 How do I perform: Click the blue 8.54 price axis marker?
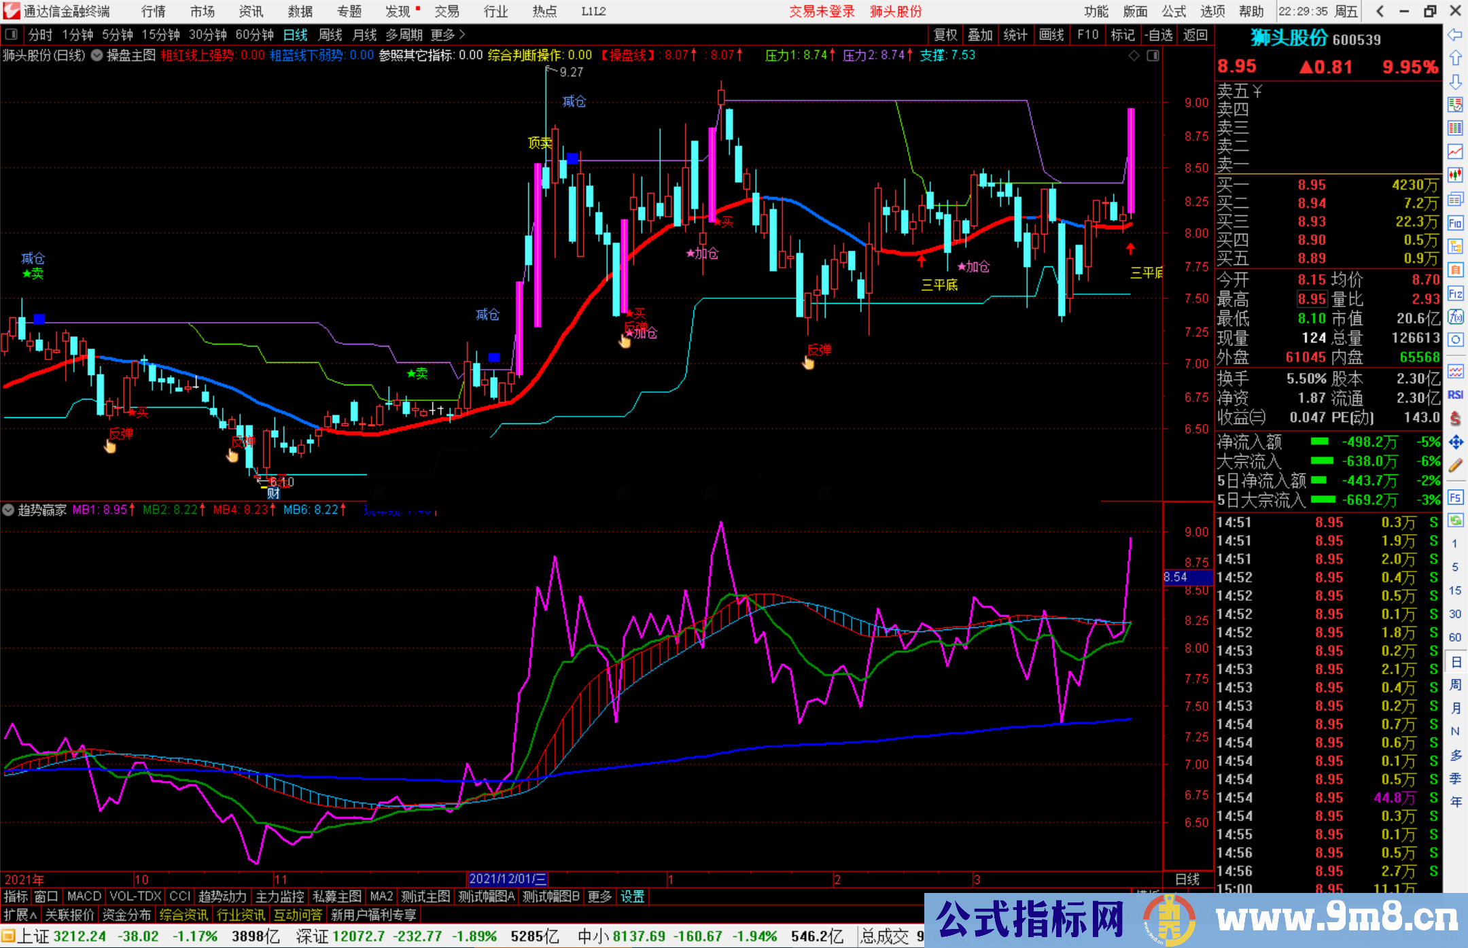coord(1187,578)
